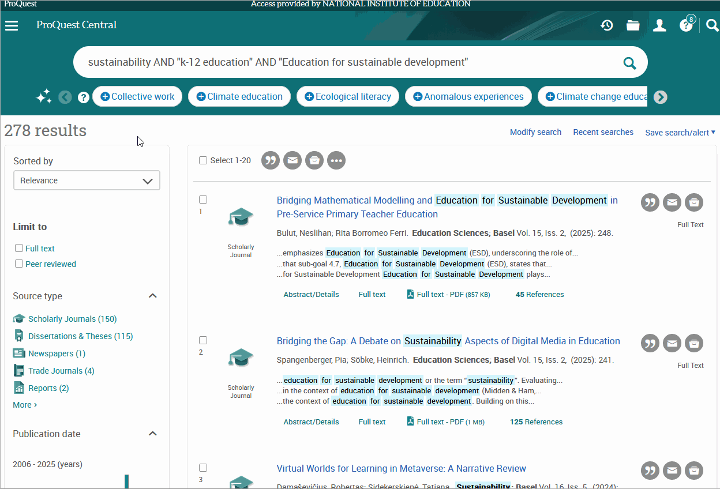Open the Save search/alert dropdown
The height and width of the screenshot is (489, 720).
[x=680, y=132]
